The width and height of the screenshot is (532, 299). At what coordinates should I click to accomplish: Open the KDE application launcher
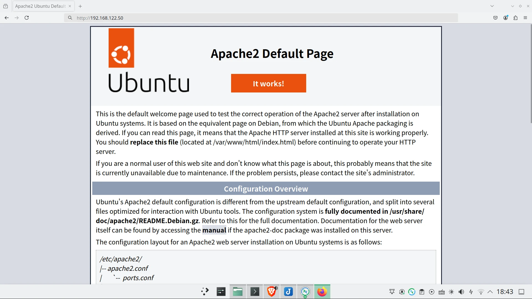pos(205,292)
